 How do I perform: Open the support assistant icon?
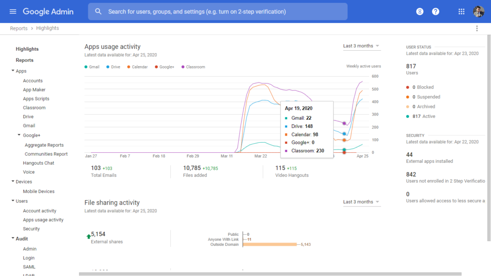click(x=420, y=11)
